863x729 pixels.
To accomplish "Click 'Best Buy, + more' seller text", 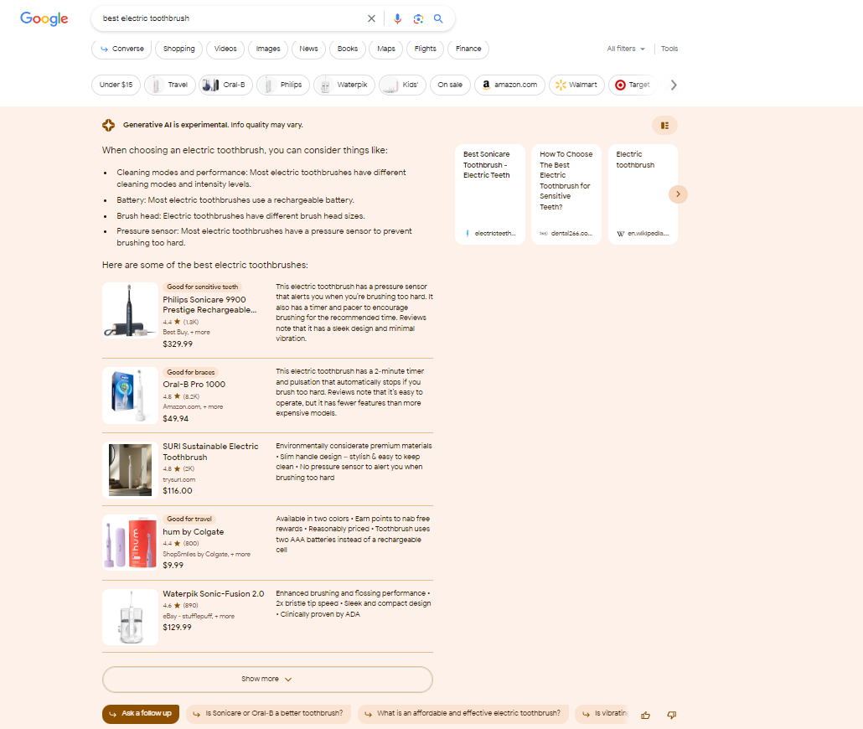I will coord(187,332).
